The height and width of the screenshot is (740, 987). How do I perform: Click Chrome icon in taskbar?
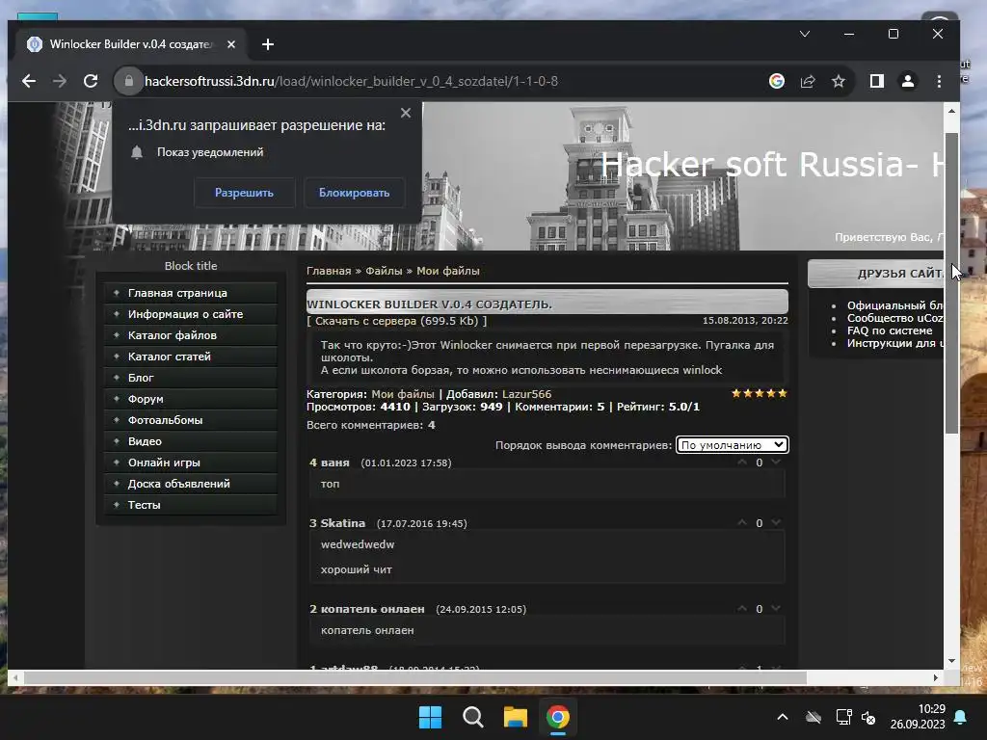point(558,717)
